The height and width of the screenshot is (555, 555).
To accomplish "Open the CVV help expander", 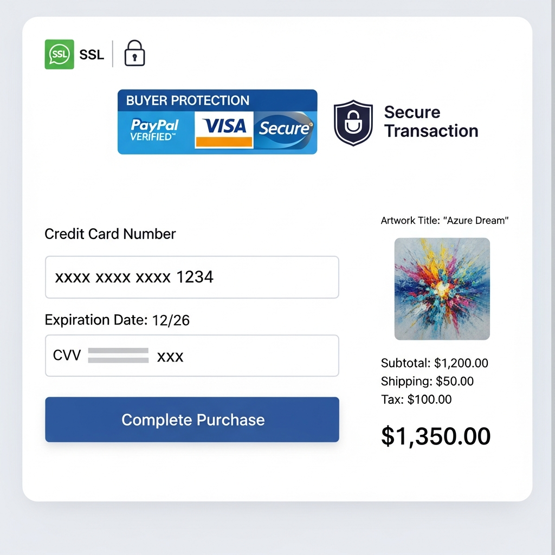I will [192, 356].
